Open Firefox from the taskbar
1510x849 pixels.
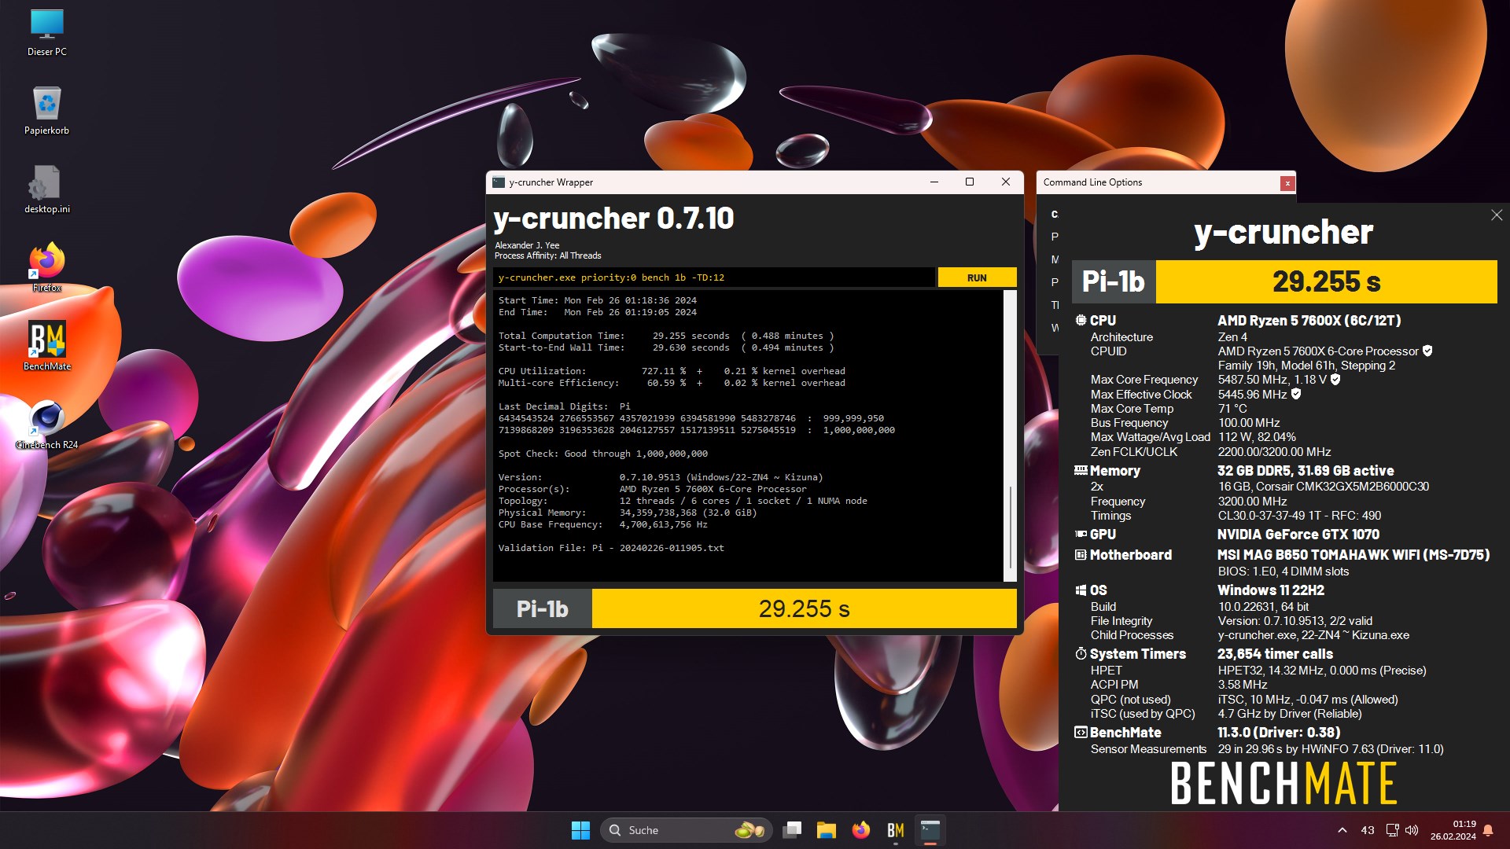[x=861, y=830]
